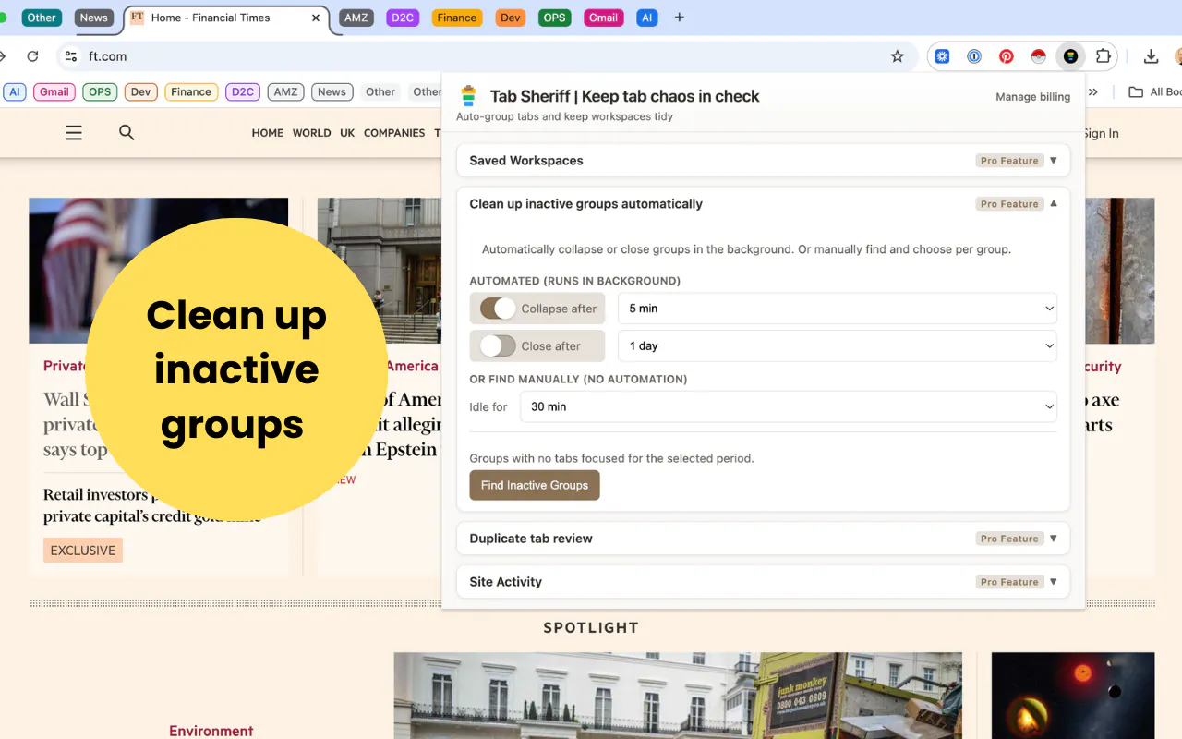Open the Spotlight white building photo

pos(678,696)
